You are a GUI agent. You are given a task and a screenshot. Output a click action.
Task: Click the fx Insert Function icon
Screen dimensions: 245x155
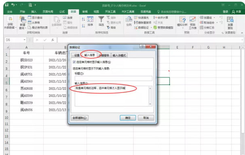tap(53, 40)
